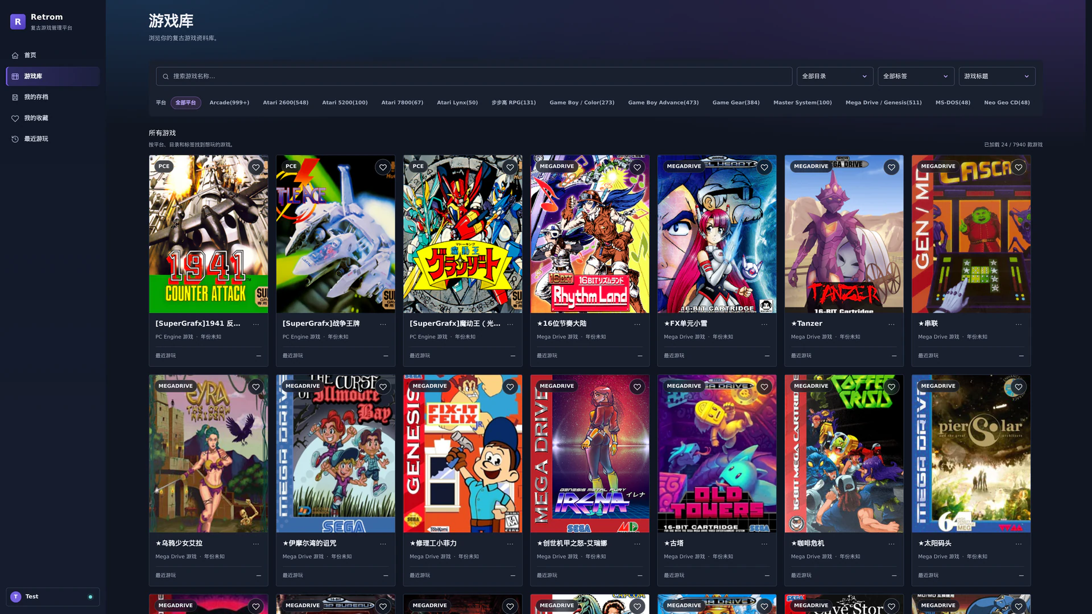
Task: Favorite the ★伊摩尔湾的诅咒 game
Action: tap(383, 387)
